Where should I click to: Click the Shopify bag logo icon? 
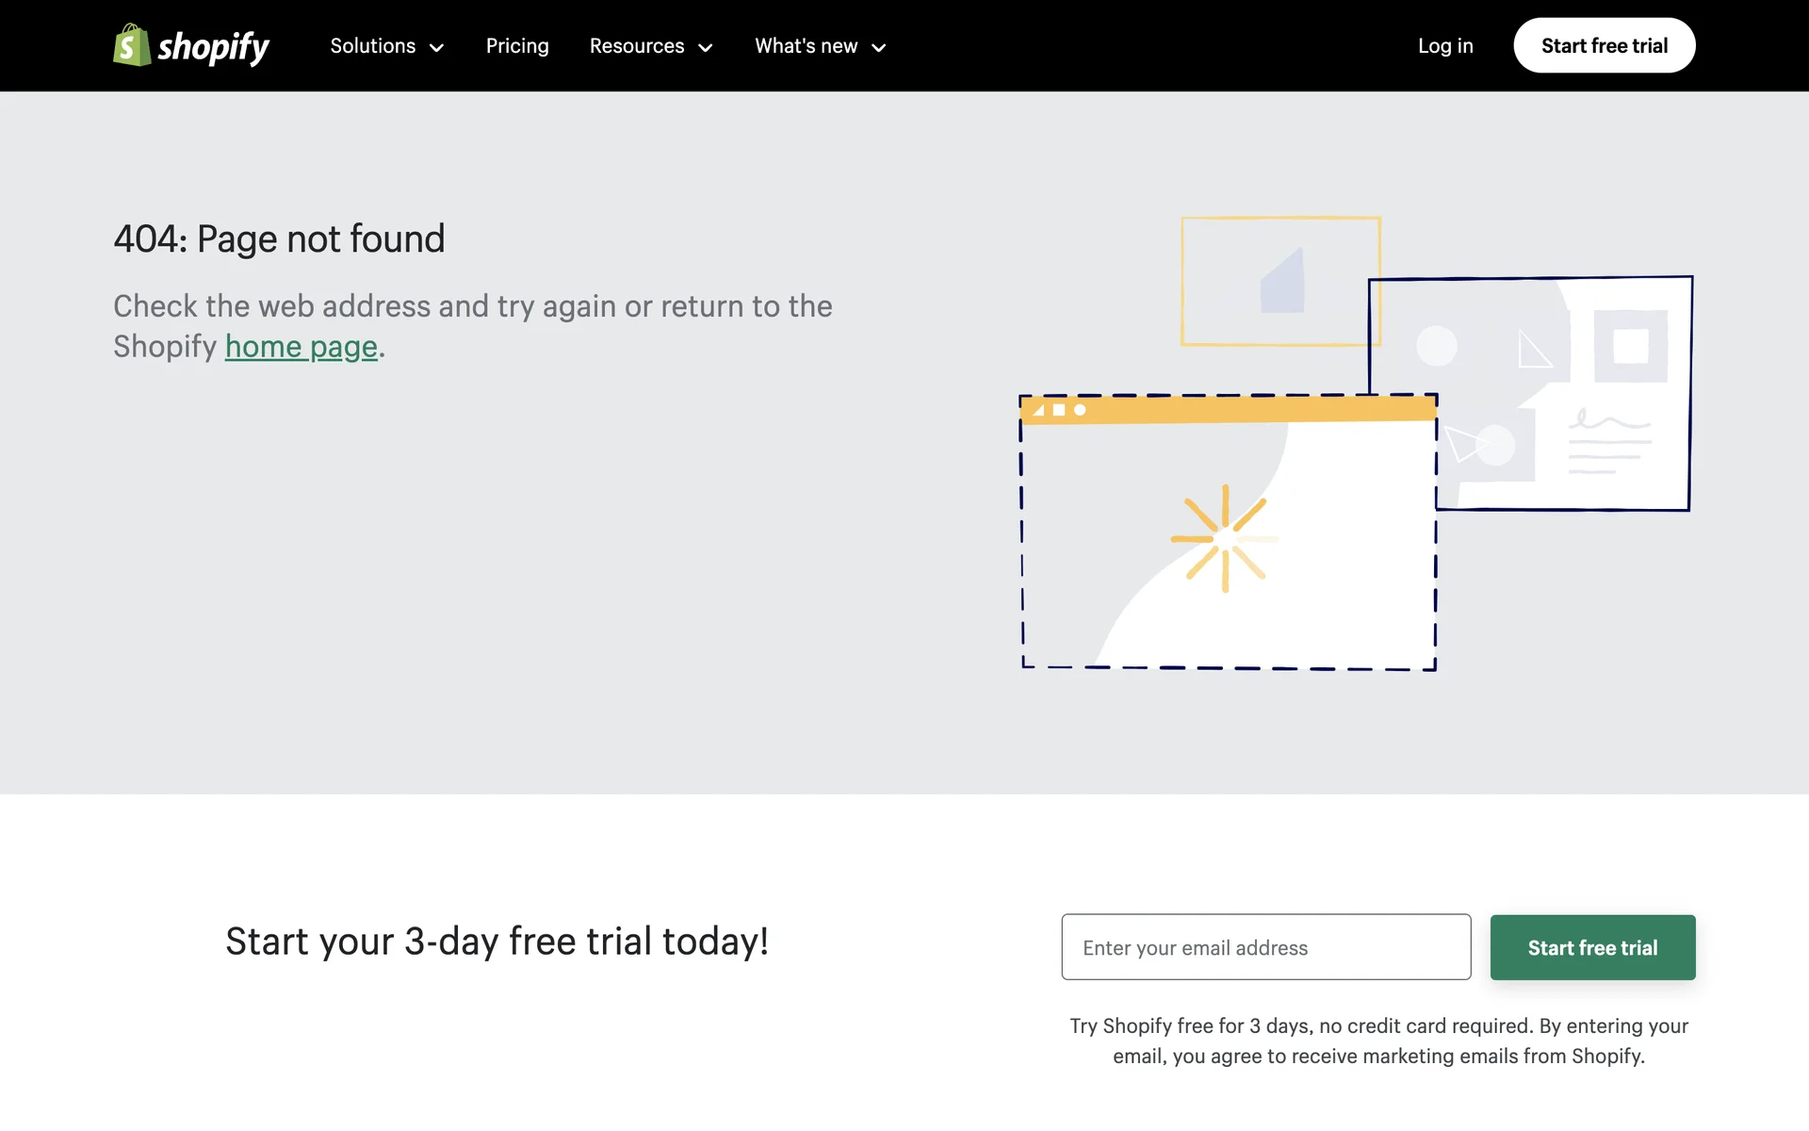[x=132, y=45]
